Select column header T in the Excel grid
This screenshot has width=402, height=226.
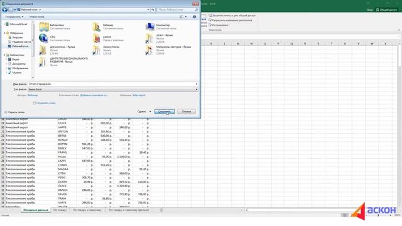[x=332, y=43]
